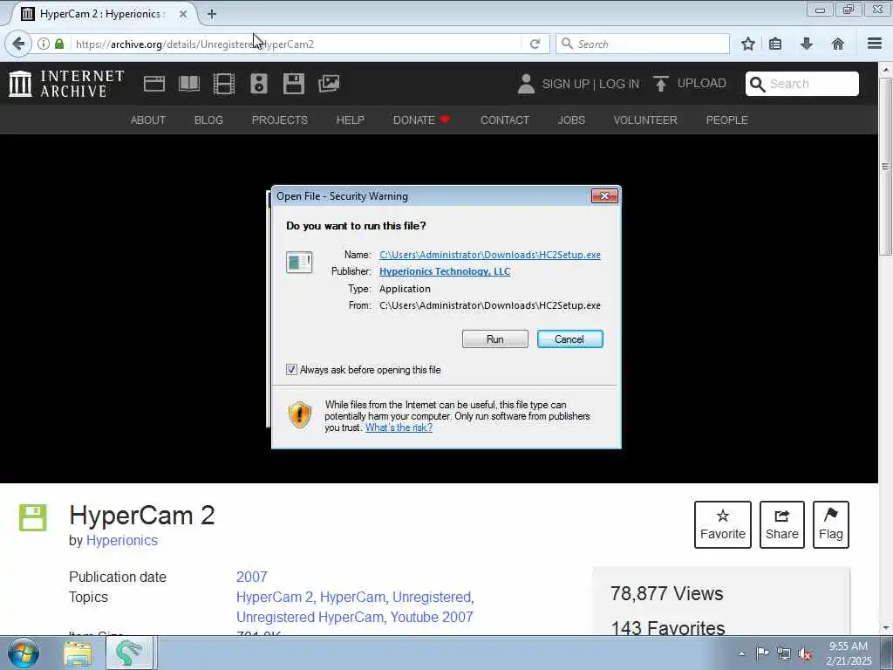
Task: Open the ABOUT menu item
Action: point(148,120)
